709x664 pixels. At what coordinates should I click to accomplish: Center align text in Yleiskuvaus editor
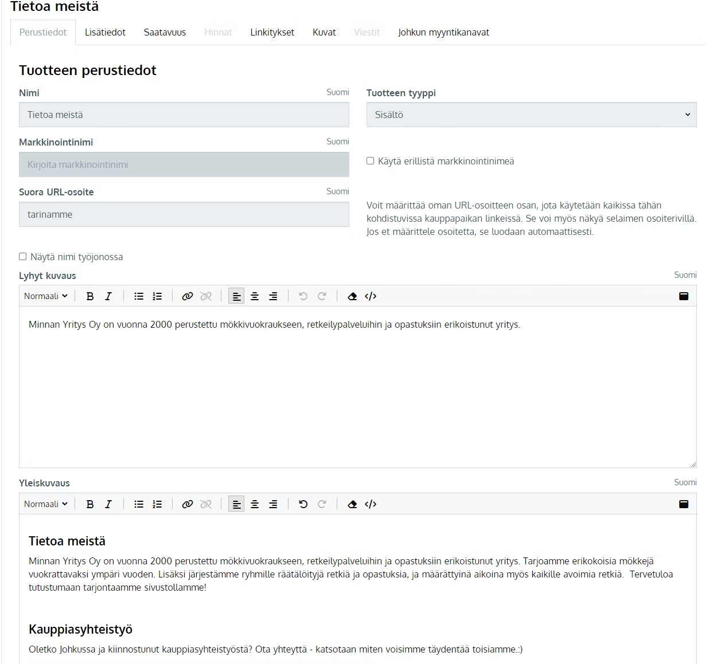point(255,504)
